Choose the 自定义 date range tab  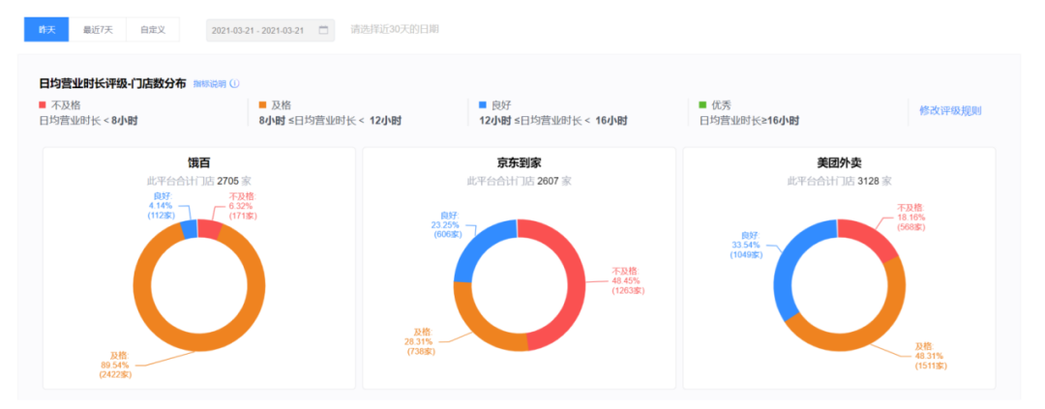pyautogui.click(x=153, y=30)
